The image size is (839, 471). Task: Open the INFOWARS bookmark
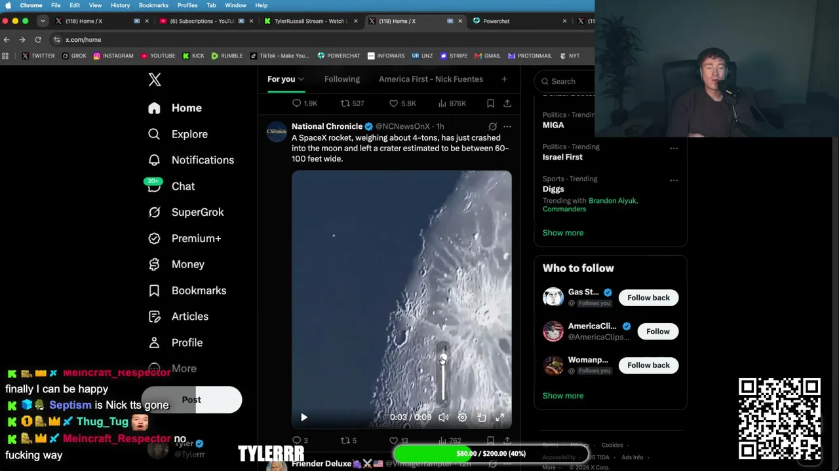click(x=386, y=56)
